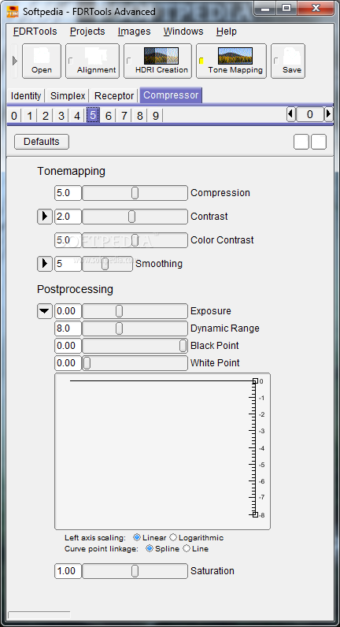Open the Alignment step icon

pos(92,61)
